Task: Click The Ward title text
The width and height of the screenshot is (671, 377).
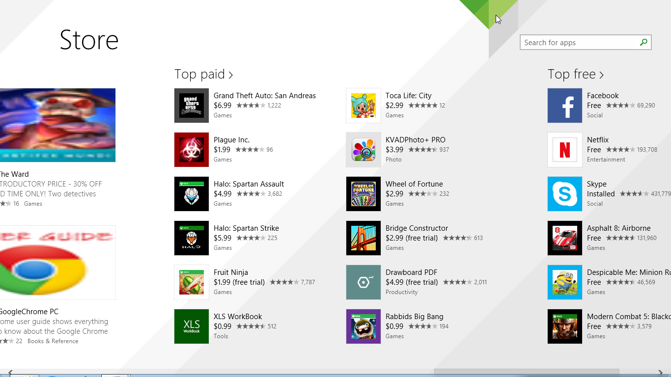Action: [x=14, y=174]
